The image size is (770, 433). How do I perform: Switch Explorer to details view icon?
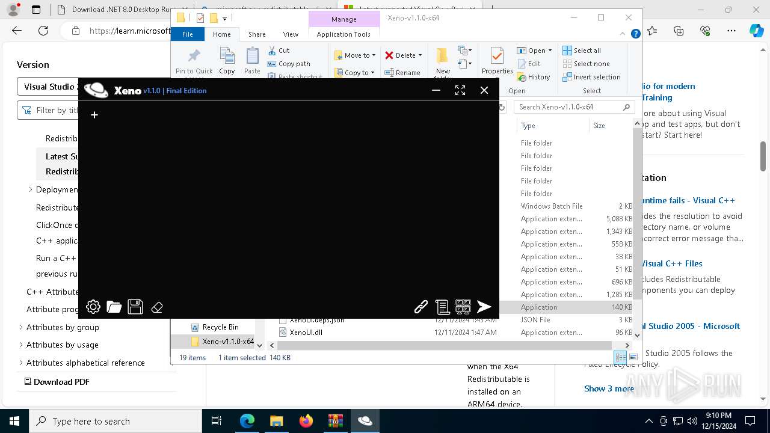[x=620, y=357]
